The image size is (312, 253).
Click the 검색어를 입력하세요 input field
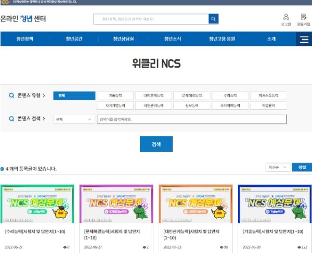coord(191,119)
